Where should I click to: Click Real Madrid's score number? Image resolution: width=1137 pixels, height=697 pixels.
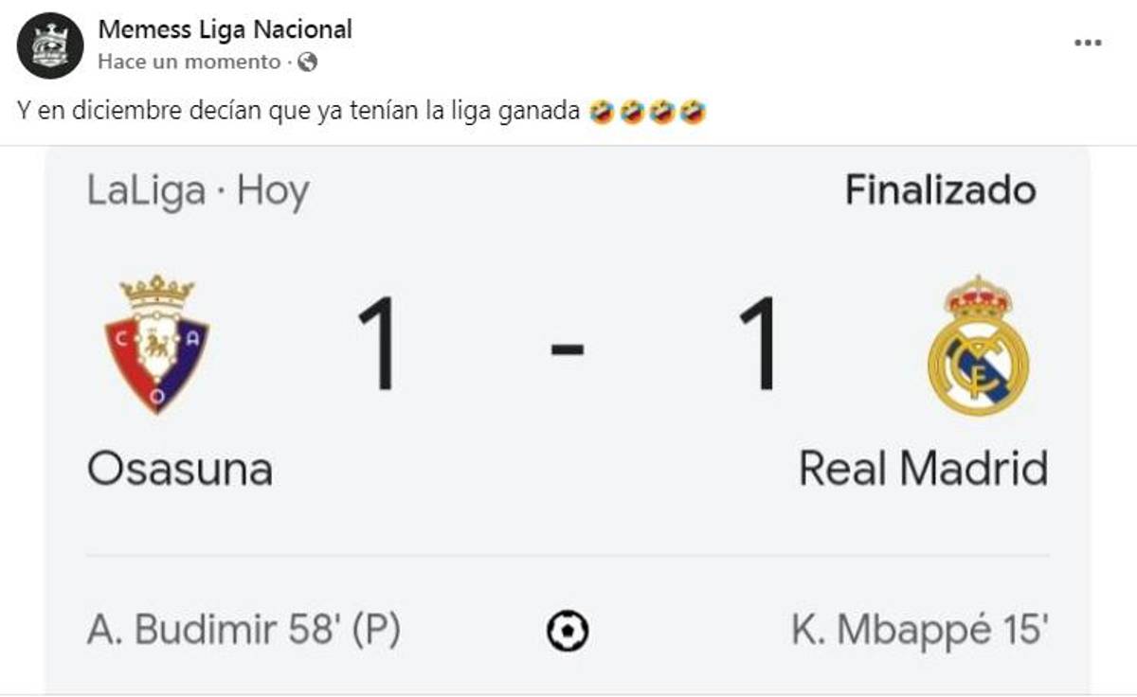pyautogui.click(x=759, y=345)
